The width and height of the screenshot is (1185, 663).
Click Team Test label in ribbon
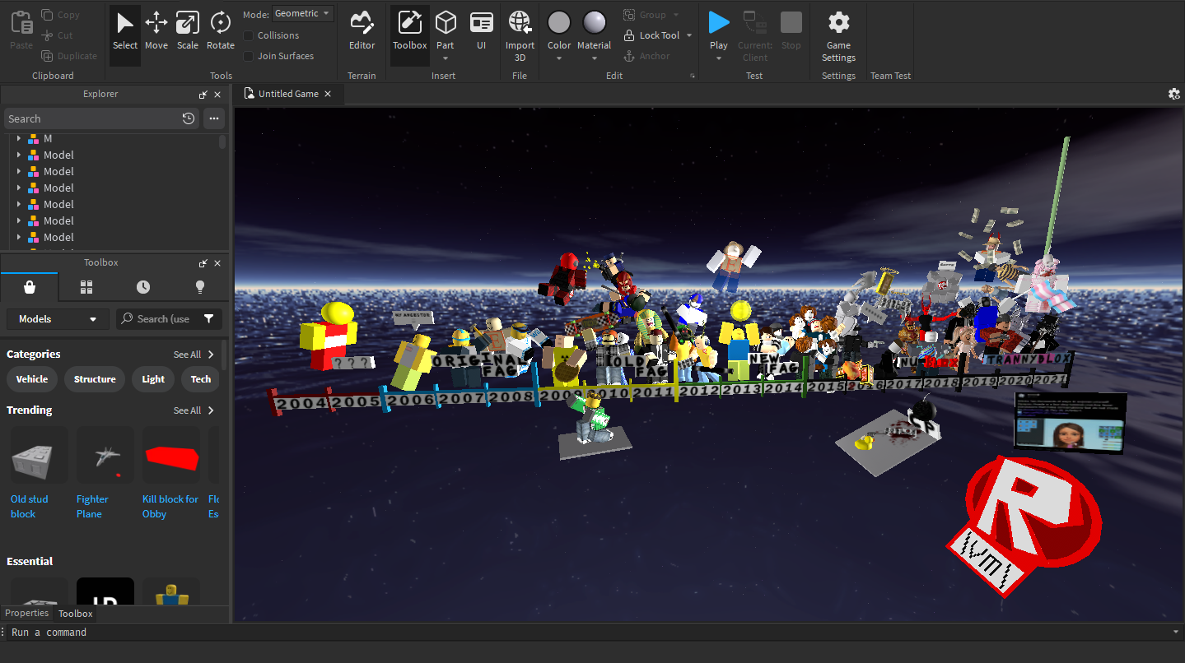coord(890,76)
